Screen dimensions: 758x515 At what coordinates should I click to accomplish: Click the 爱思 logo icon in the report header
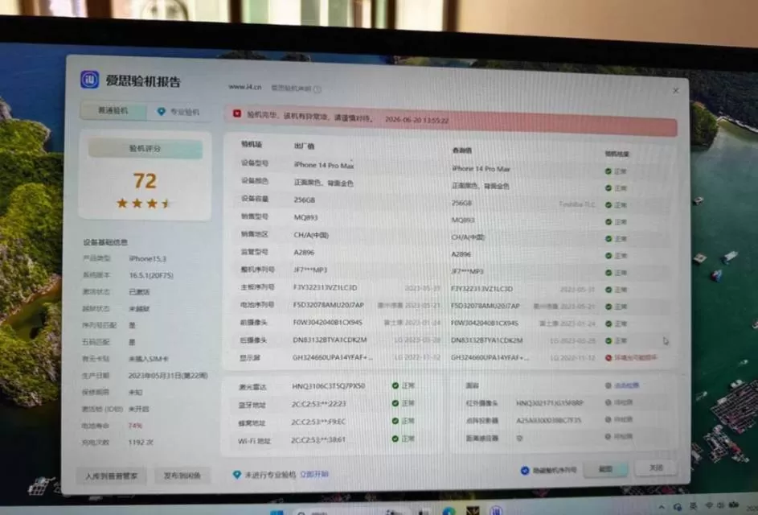click(89, 79)
